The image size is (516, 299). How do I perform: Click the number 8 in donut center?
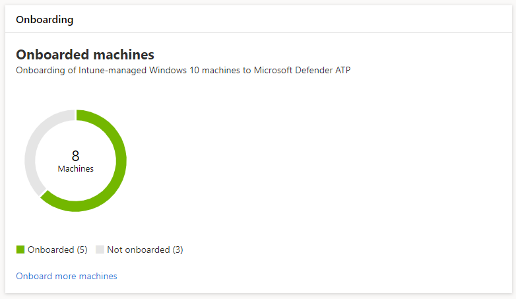point(75,156)
